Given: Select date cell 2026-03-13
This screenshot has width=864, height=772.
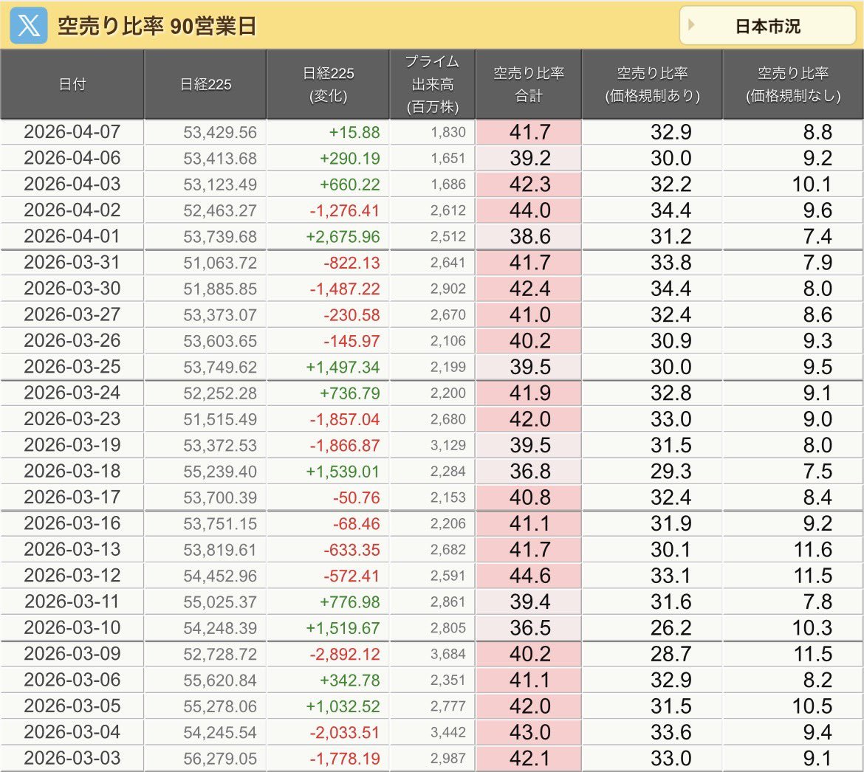Looking at the screenshot, I should pos(72,550).
